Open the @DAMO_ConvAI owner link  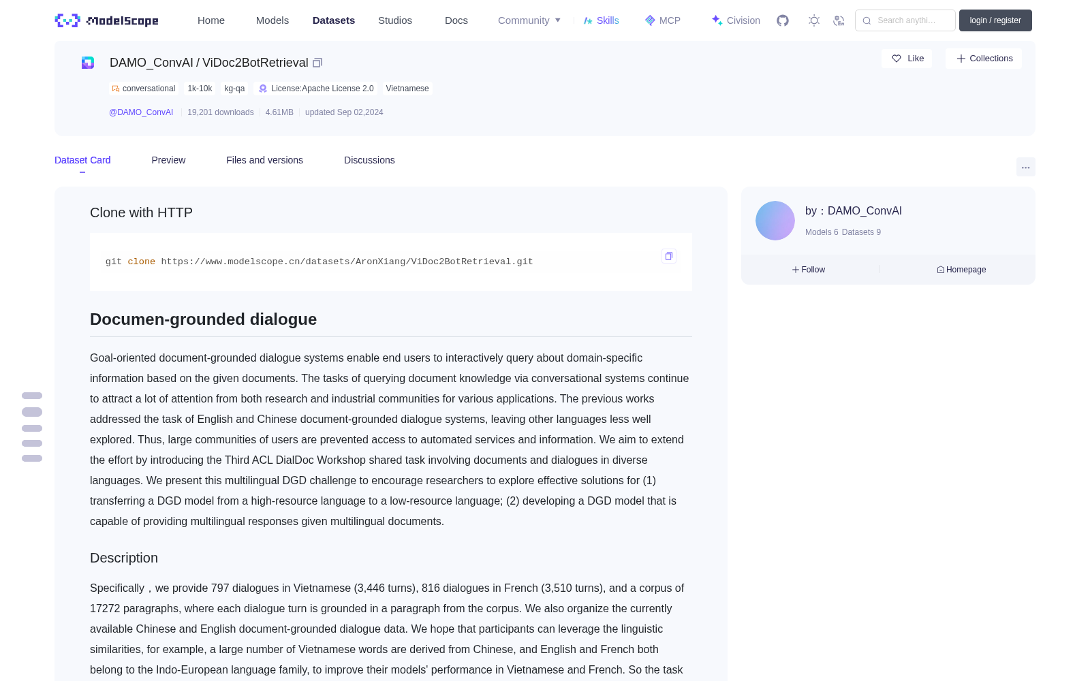click(x=141, y=112)
